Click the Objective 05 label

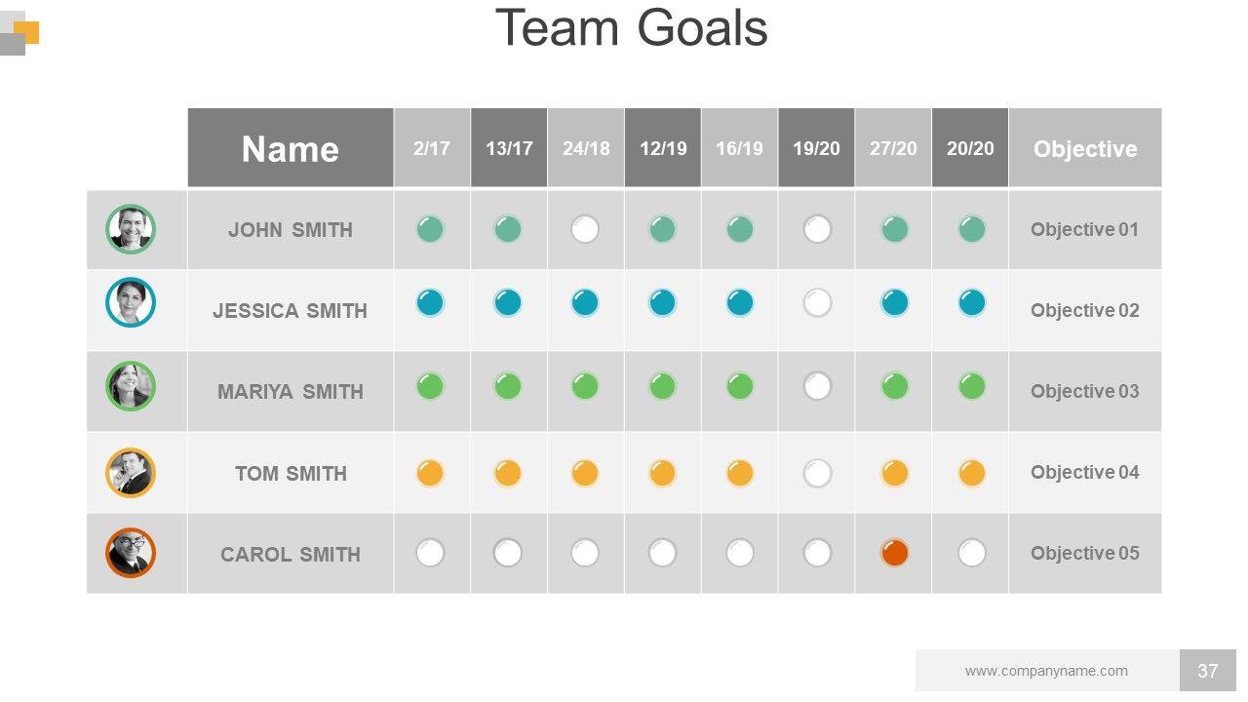click(x=1084, y=553)
